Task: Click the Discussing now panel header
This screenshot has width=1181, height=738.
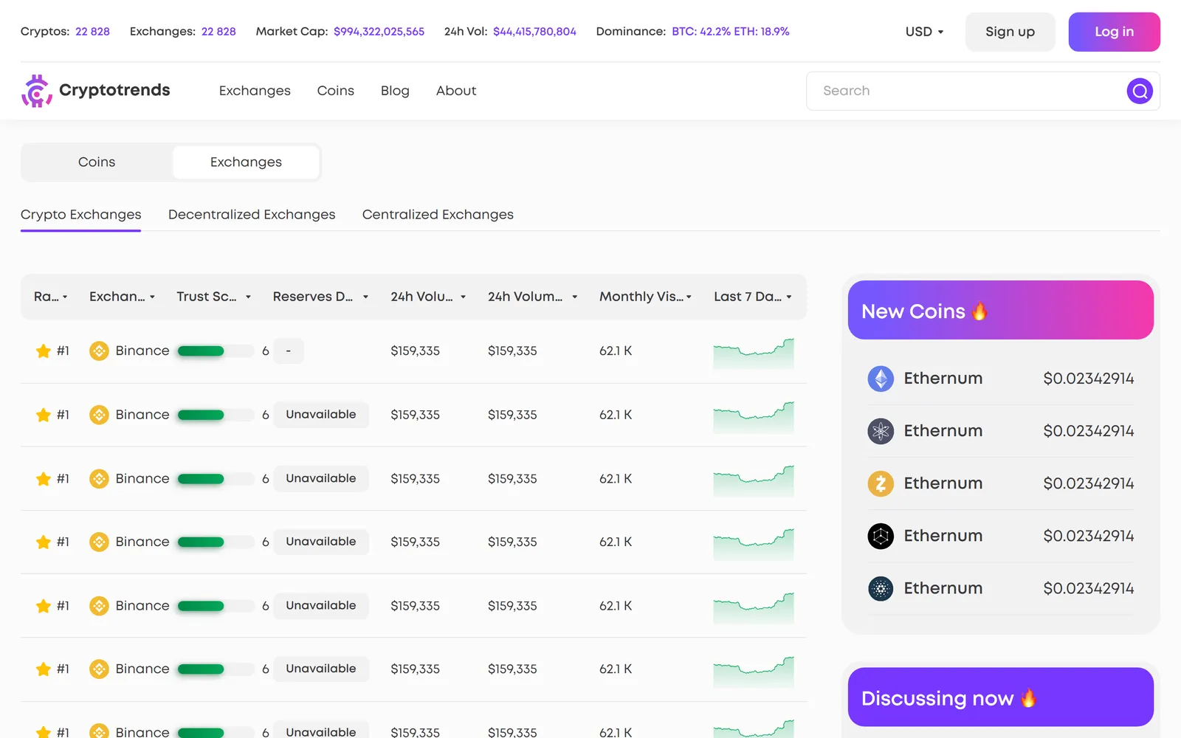Action: [x=1001, y=697]
